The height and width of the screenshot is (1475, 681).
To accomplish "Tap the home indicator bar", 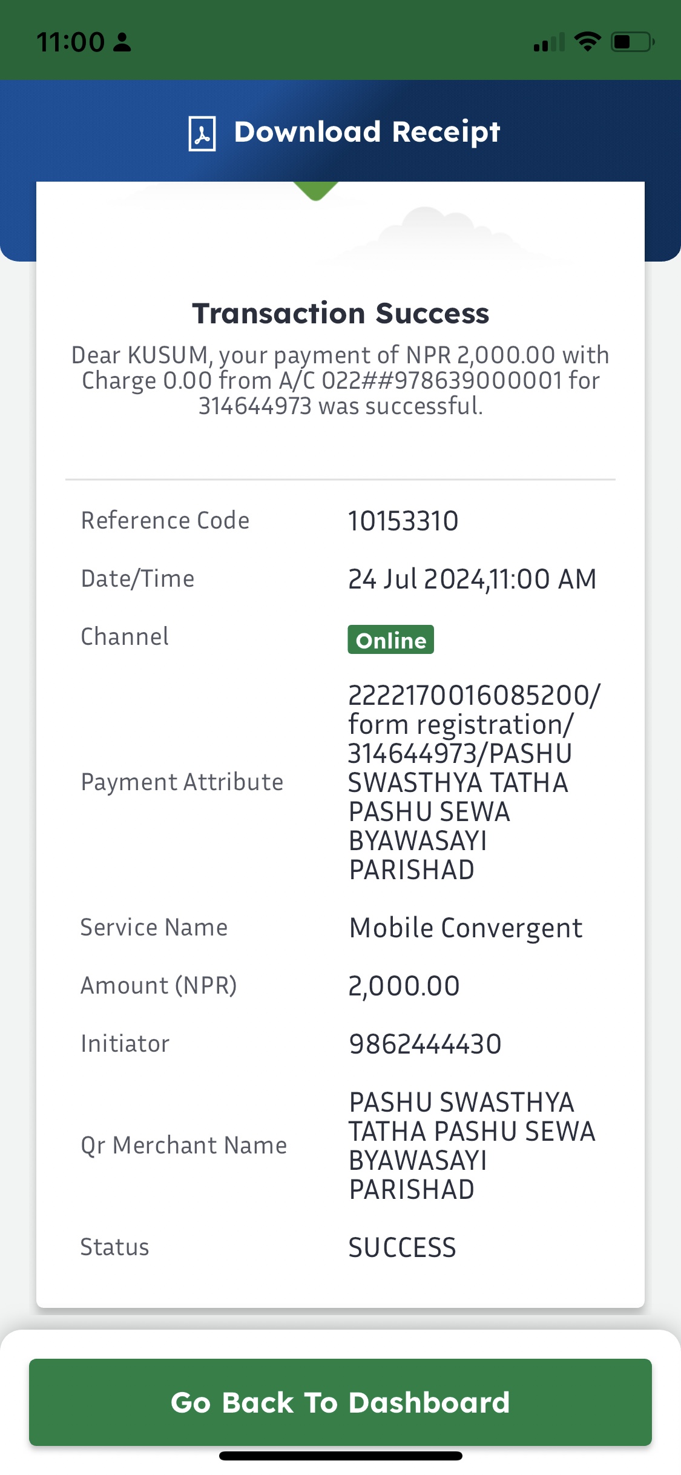I will click(340, 1456).
